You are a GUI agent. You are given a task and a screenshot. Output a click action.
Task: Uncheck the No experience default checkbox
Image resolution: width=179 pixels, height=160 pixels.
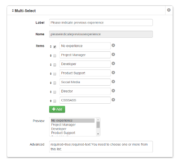[x=55, y=47]
